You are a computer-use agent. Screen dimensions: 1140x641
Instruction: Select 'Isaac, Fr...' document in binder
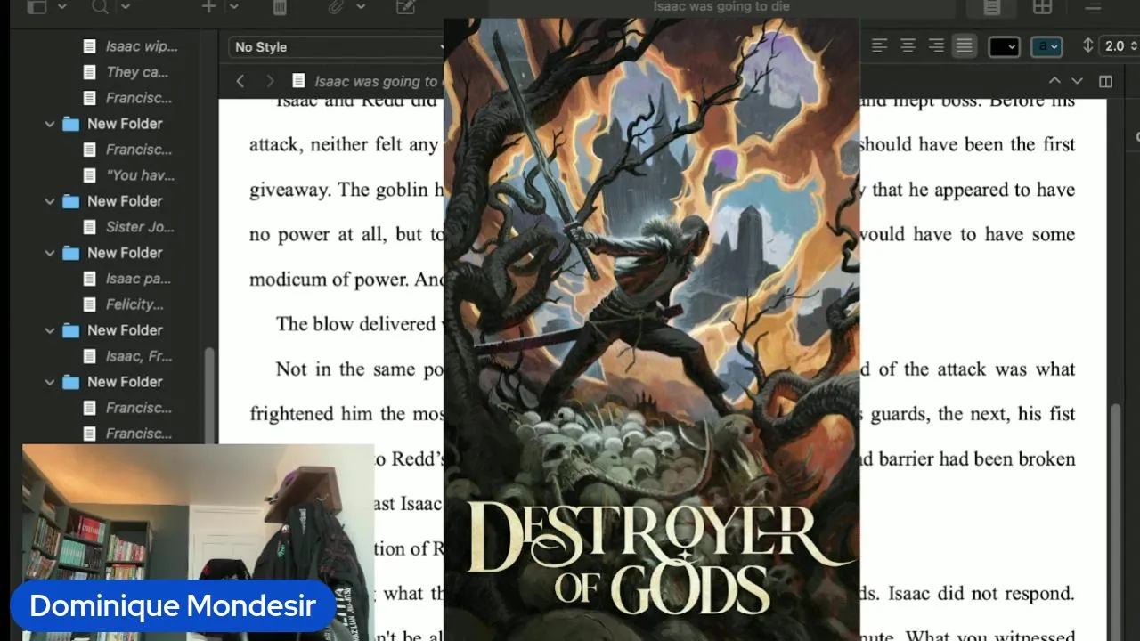pos(139,356)
